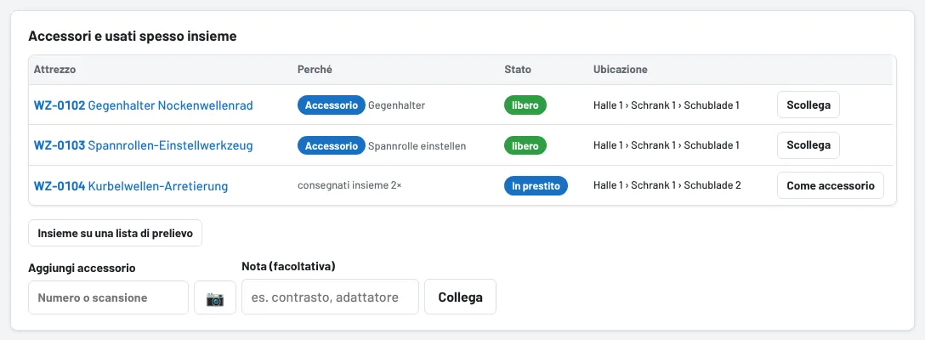The height and width of the screenshot is (340, 925).
Task: Open tool link WZ-0102 Gegenhalter Nockenwellenrad
Action: click(144, 105)
